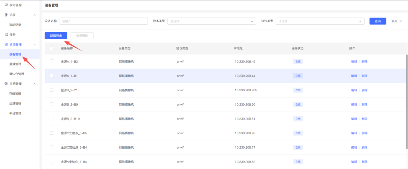Open 通道管理 in sidebar

pyautogui.click(x=15, y=64)
